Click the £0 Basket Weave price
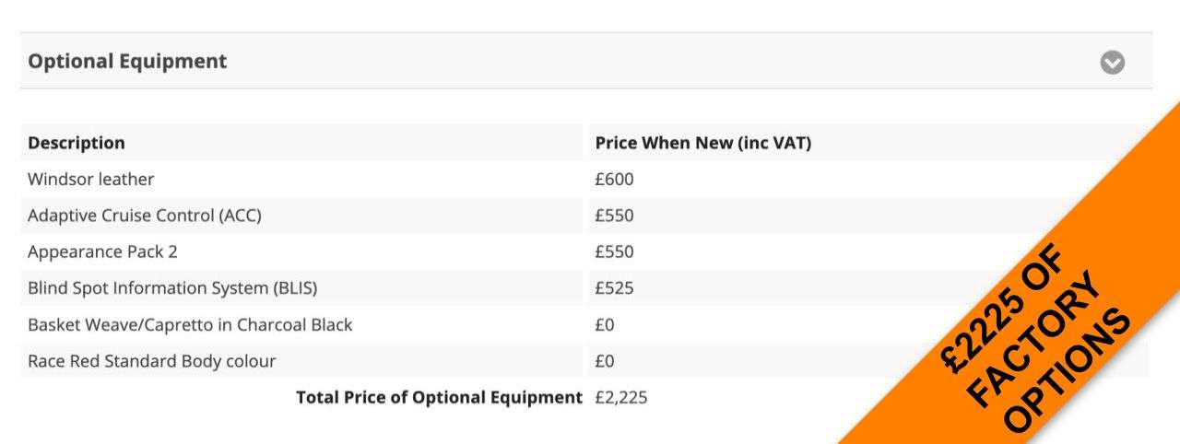Screen dimensions: 1180x444 tap(605, 324)
